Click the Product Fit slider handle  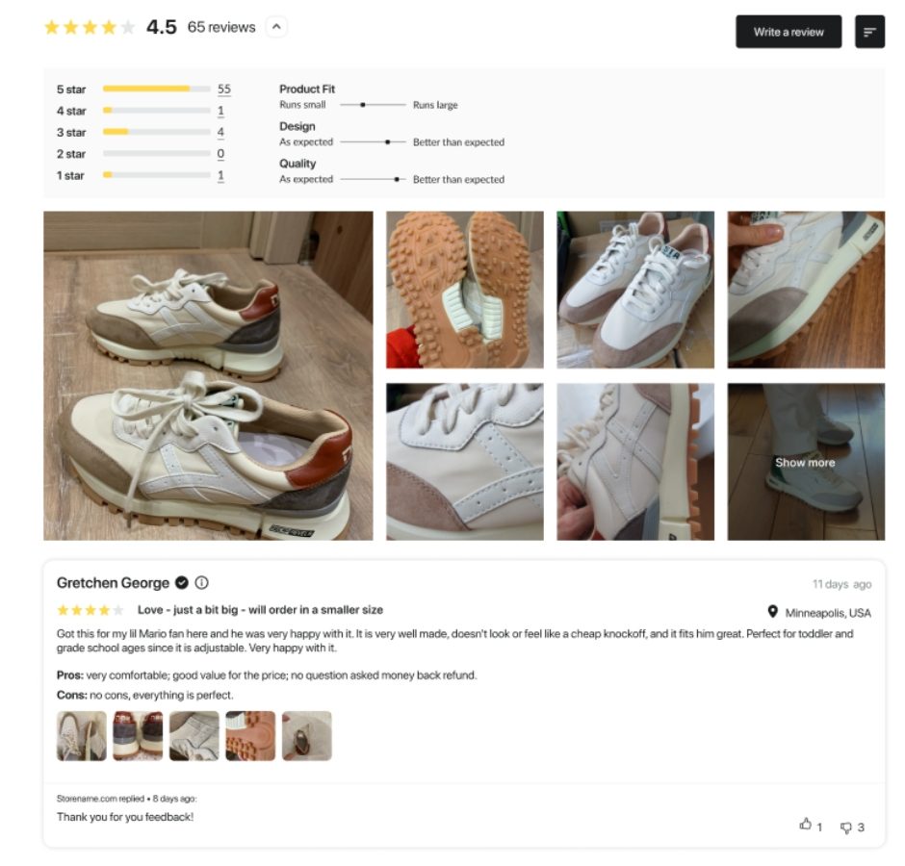pyautogui.click(x=362, y=105)
